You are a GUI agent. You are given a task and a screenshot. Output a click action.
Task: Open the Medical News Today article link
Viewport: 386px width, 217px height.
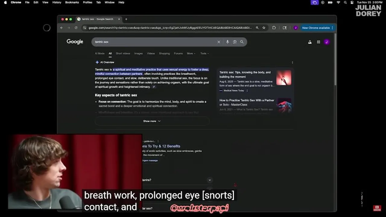point(245,74)
